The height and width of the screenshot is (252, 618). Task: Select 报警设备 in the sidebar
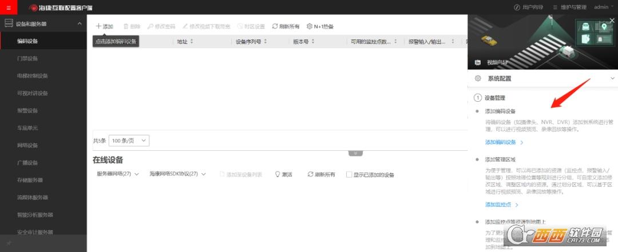[x=43, y=110]
